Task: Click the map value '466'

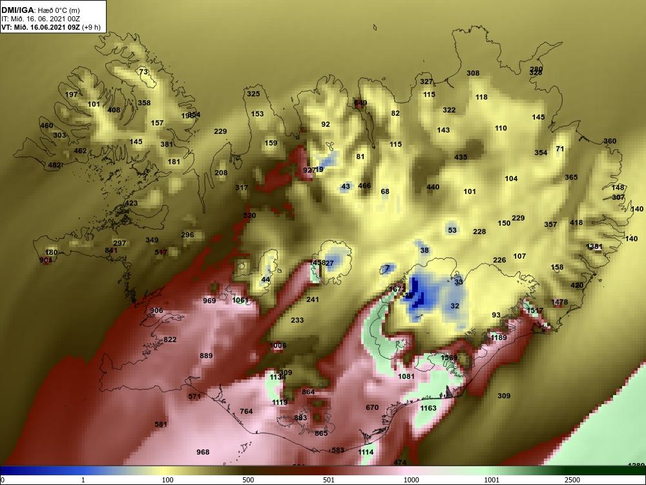Action: click(364, 186)
